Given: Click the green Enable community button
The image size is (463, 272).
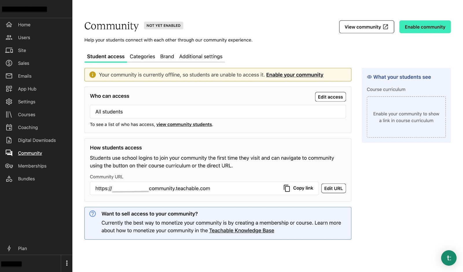Looking at the screenshot, I should [425, 27].
